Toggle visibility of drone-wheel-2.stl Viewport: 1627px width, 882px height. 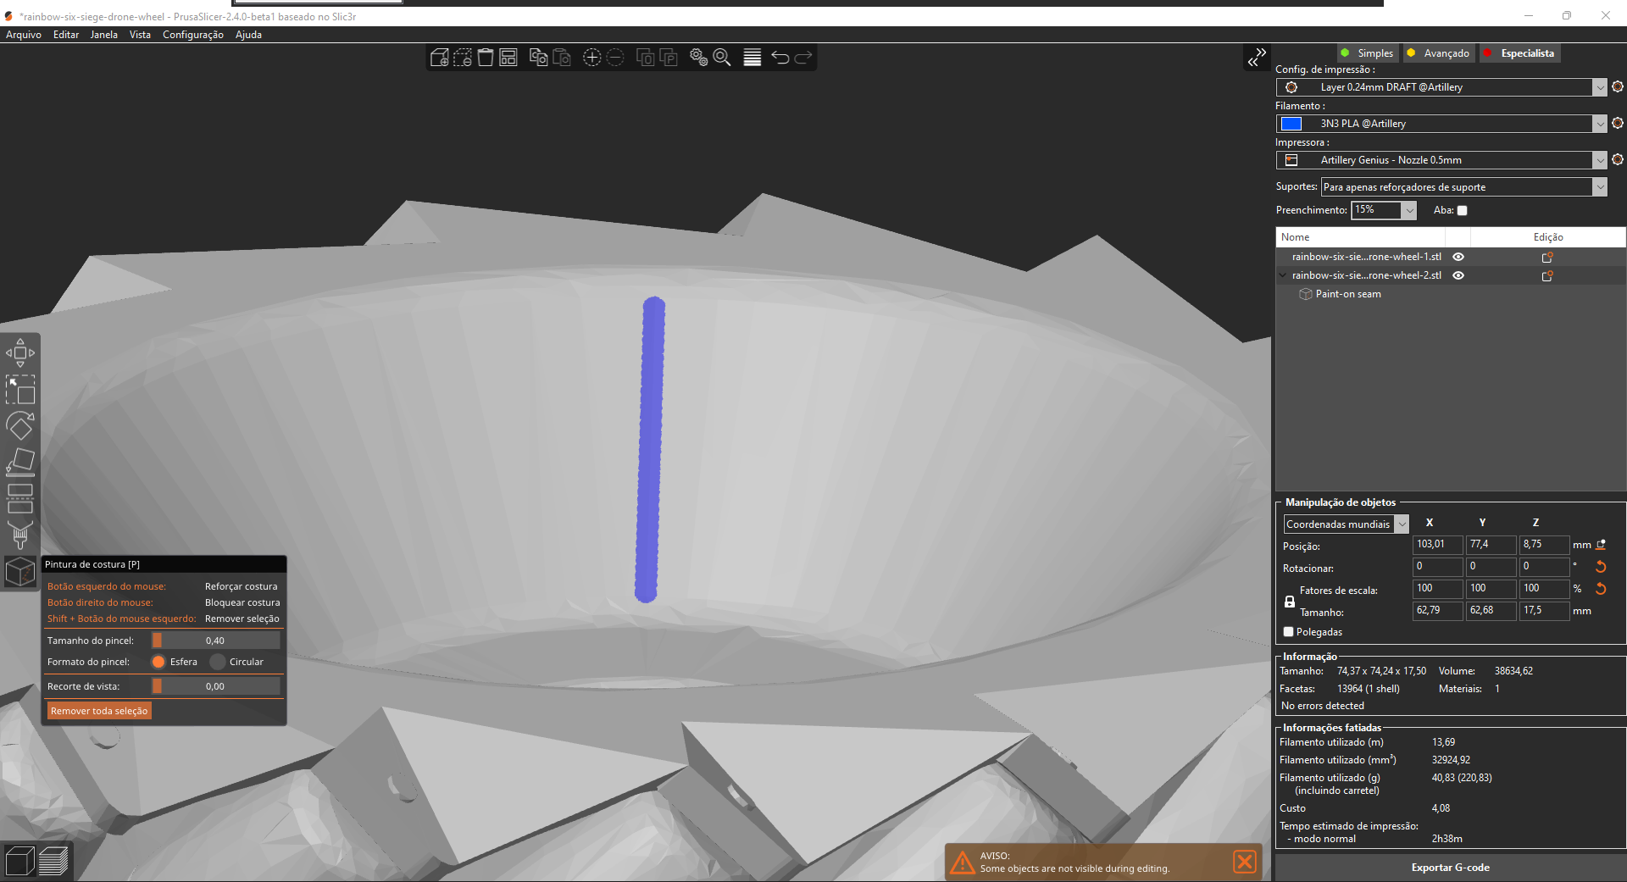[x=1458, y=275]
